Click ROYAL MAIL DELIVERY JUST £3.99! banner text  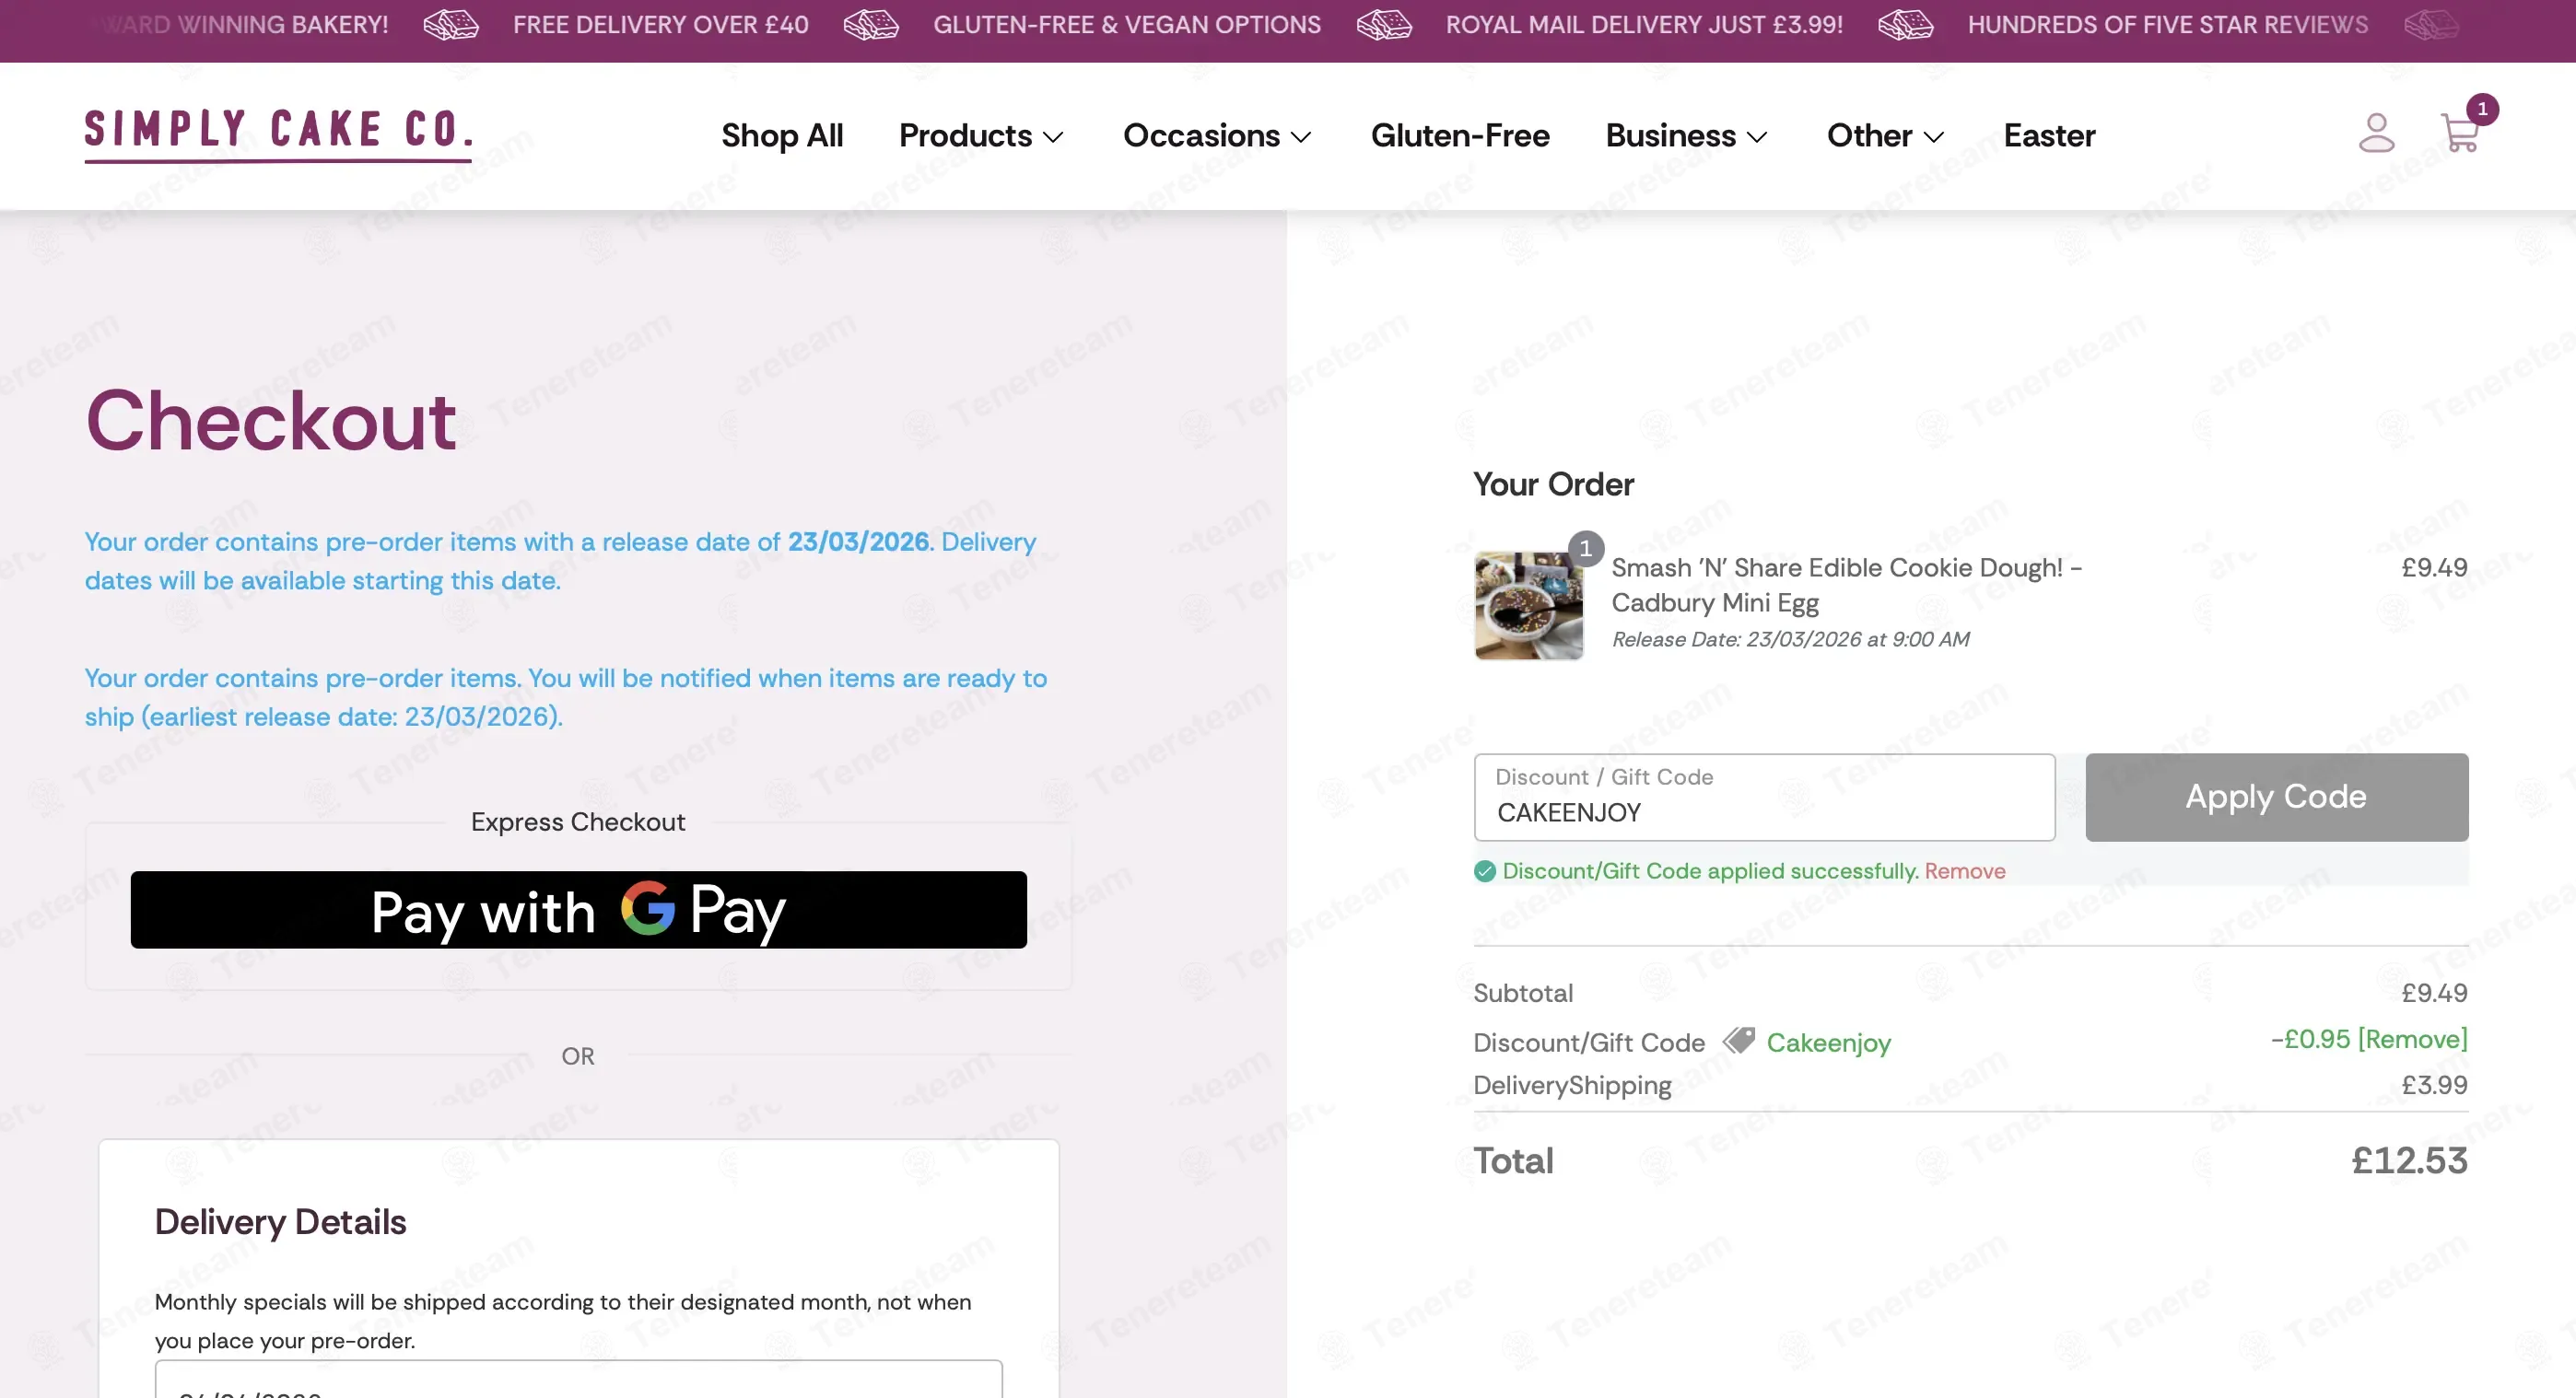1644,25
